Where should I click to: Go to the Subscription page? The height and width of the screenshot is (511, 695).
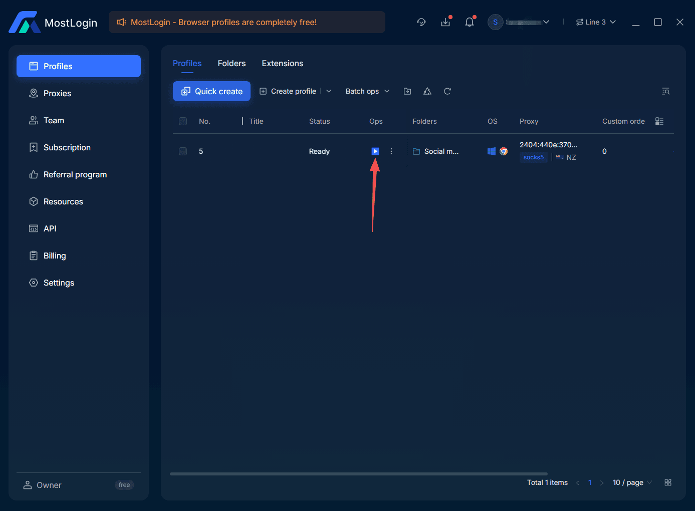79,147
